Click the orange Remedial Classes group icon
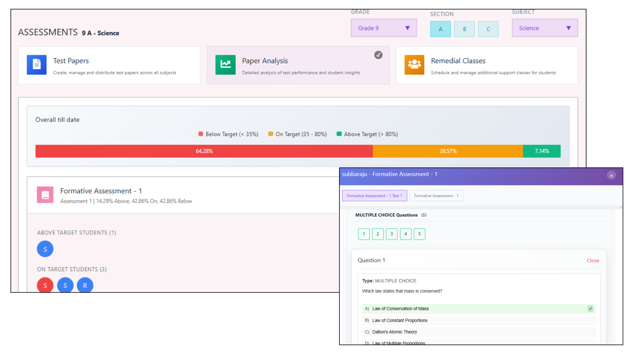This screenshot has height=355, width=632. click(414, 65)
